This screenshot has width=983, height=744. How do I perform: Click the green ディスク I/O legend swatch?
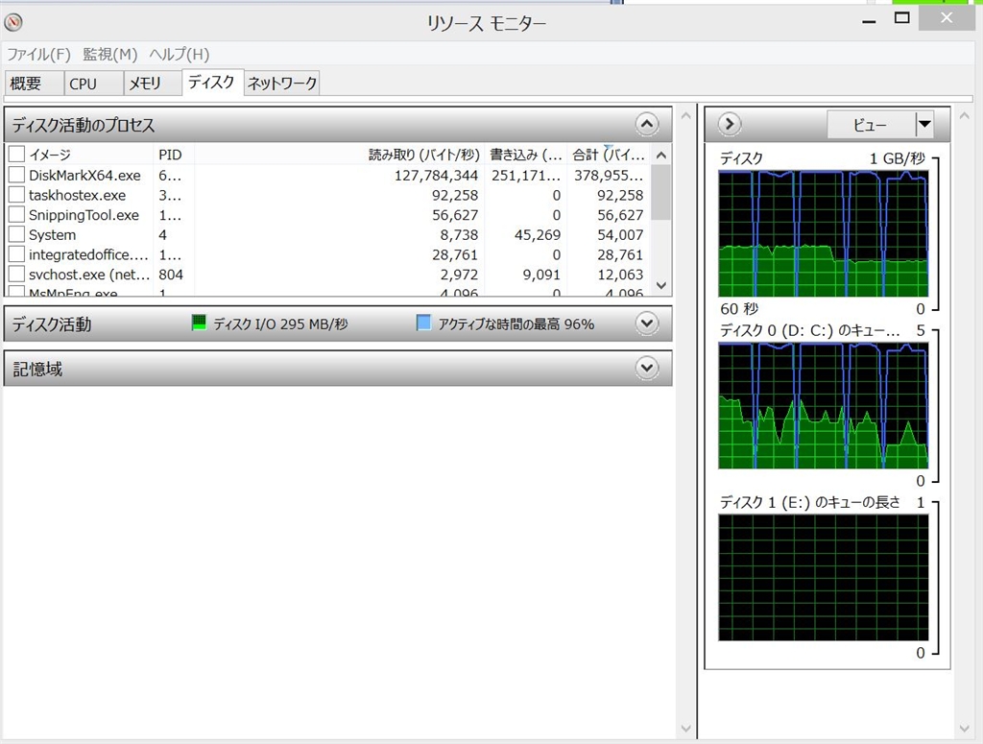[x=199, y=323]
